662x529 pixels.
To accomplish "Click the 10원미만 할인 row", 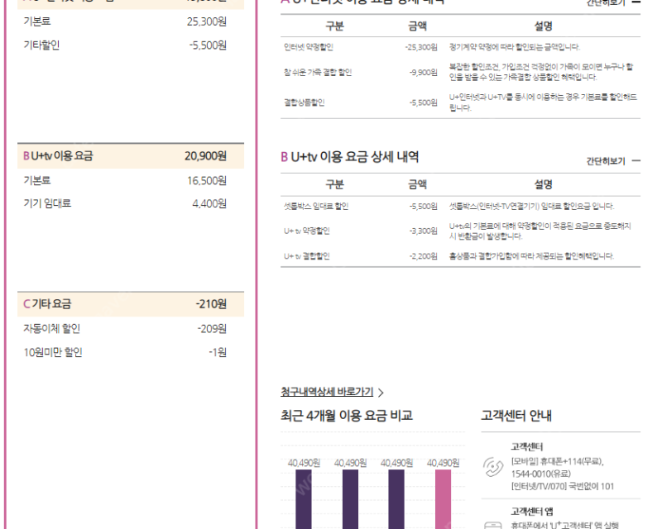I will 125,352.
